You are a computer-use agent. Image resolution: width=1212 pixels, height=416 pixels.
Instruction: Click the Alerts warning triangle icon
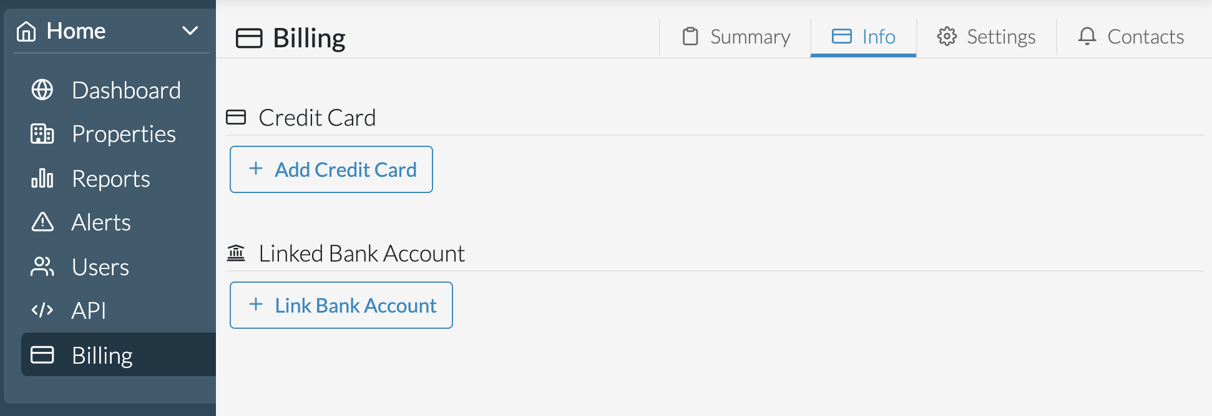pos(42,222)
